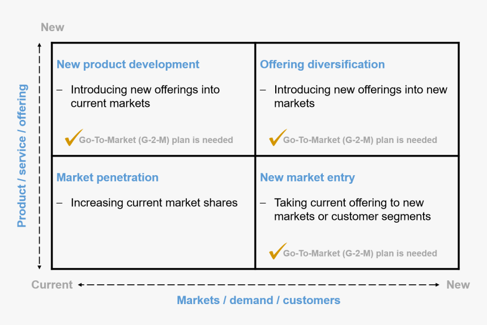Viewport: 487px width, 325px height.
Task: Click Taking current offering to new markets text
Action: [x=353, y=210]
